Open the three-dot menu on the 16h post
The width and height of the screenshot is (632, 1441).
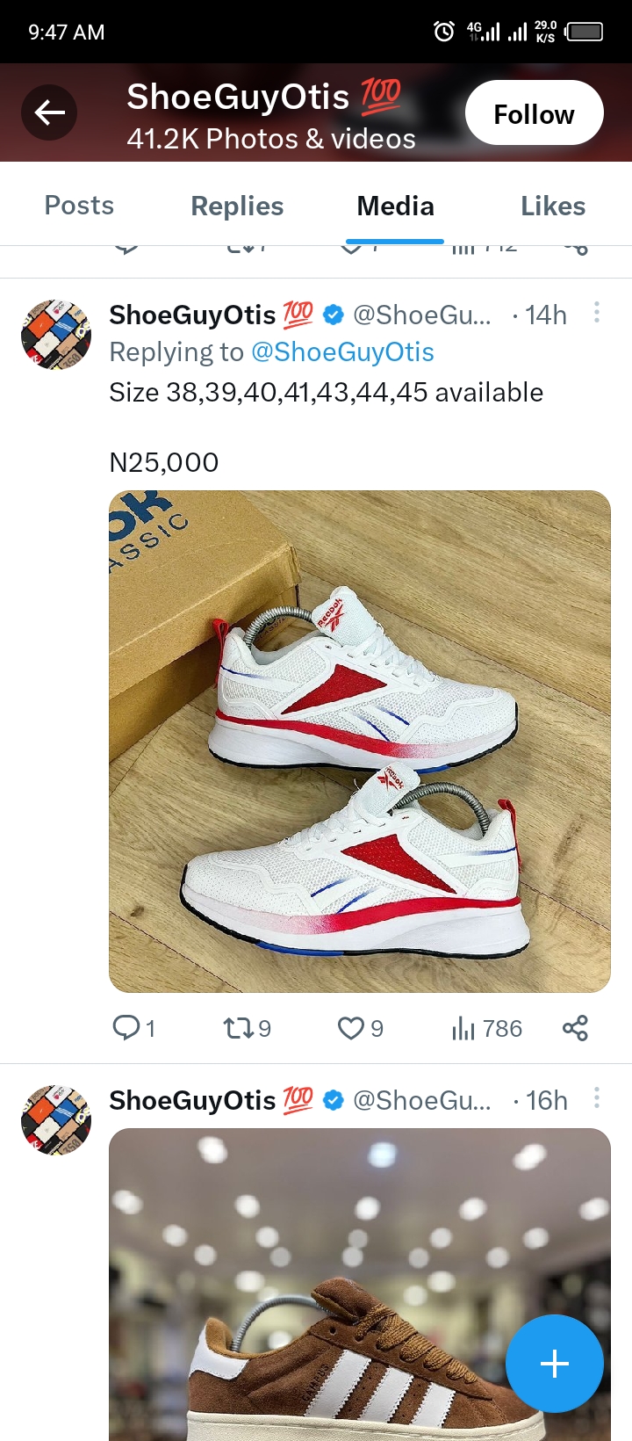pos(597,1097)
